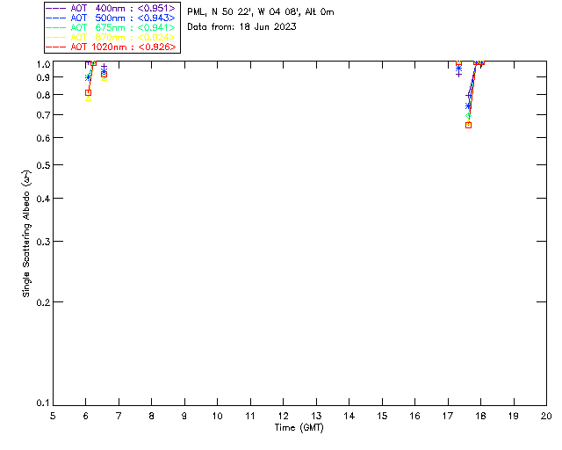562x450 pixels.
Task: Click the y-axis tick label 0.5
Action: point(43,165)
